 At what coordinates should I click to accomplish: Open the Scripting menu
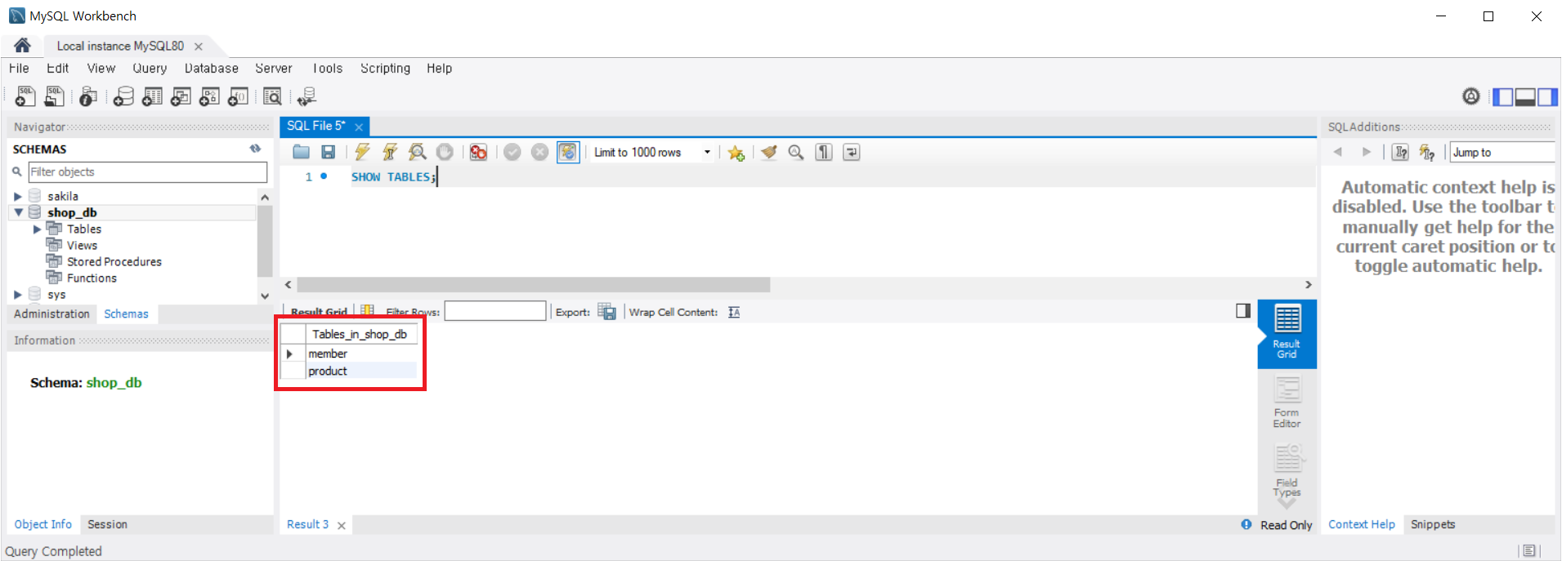click(385, 69)
